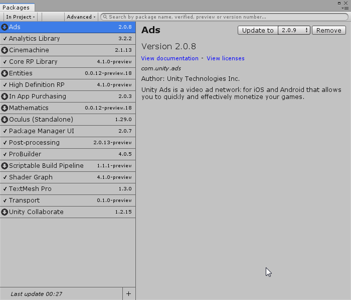Click the checkmark icon beside ProBuilder
The image size is (351, 300).
point(5,154)
